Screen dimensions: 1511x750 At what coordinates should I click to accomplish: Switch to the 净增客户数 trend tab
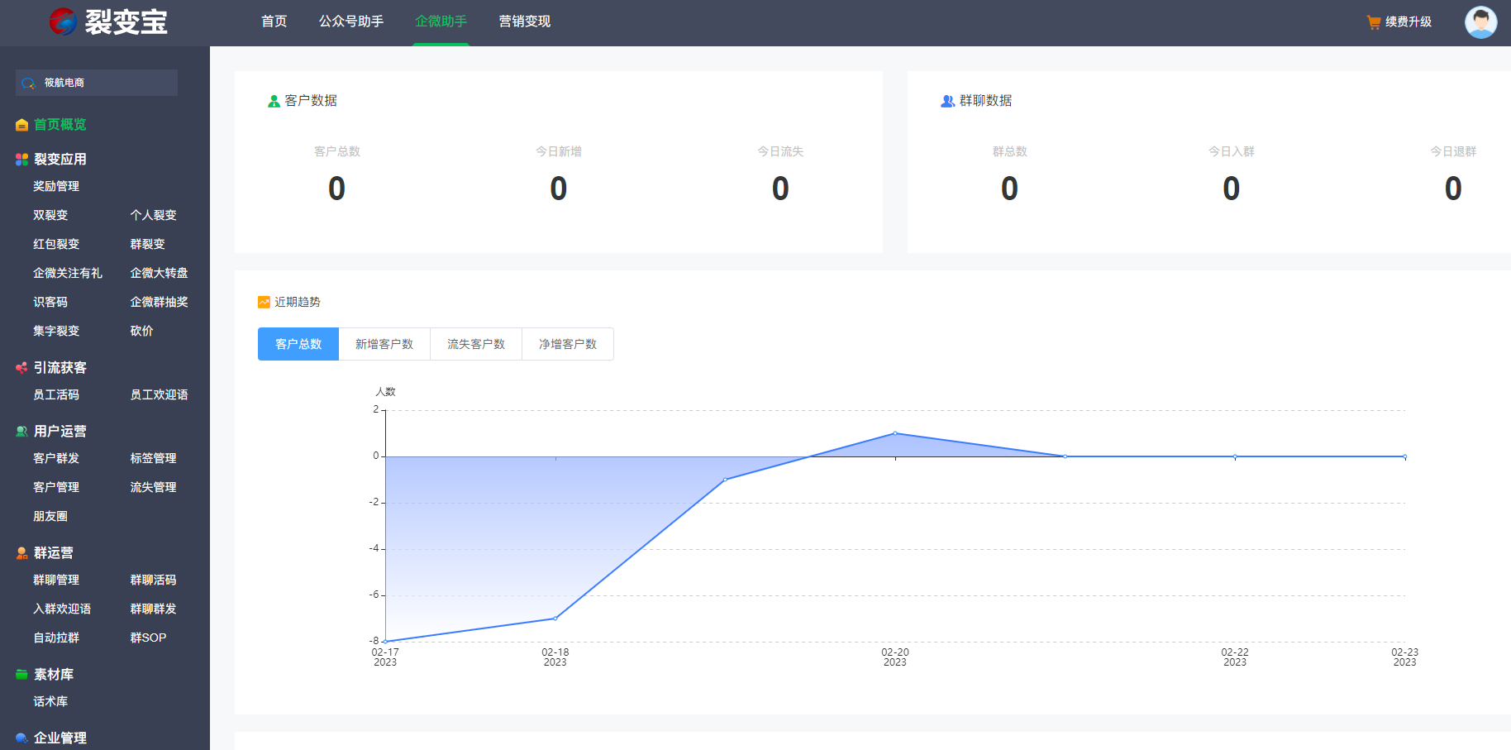[x=568, y=344]
